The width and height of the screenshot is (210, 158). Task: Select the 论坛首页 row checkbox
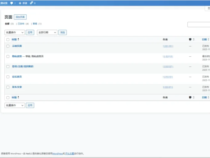click(x=8, y=77)
